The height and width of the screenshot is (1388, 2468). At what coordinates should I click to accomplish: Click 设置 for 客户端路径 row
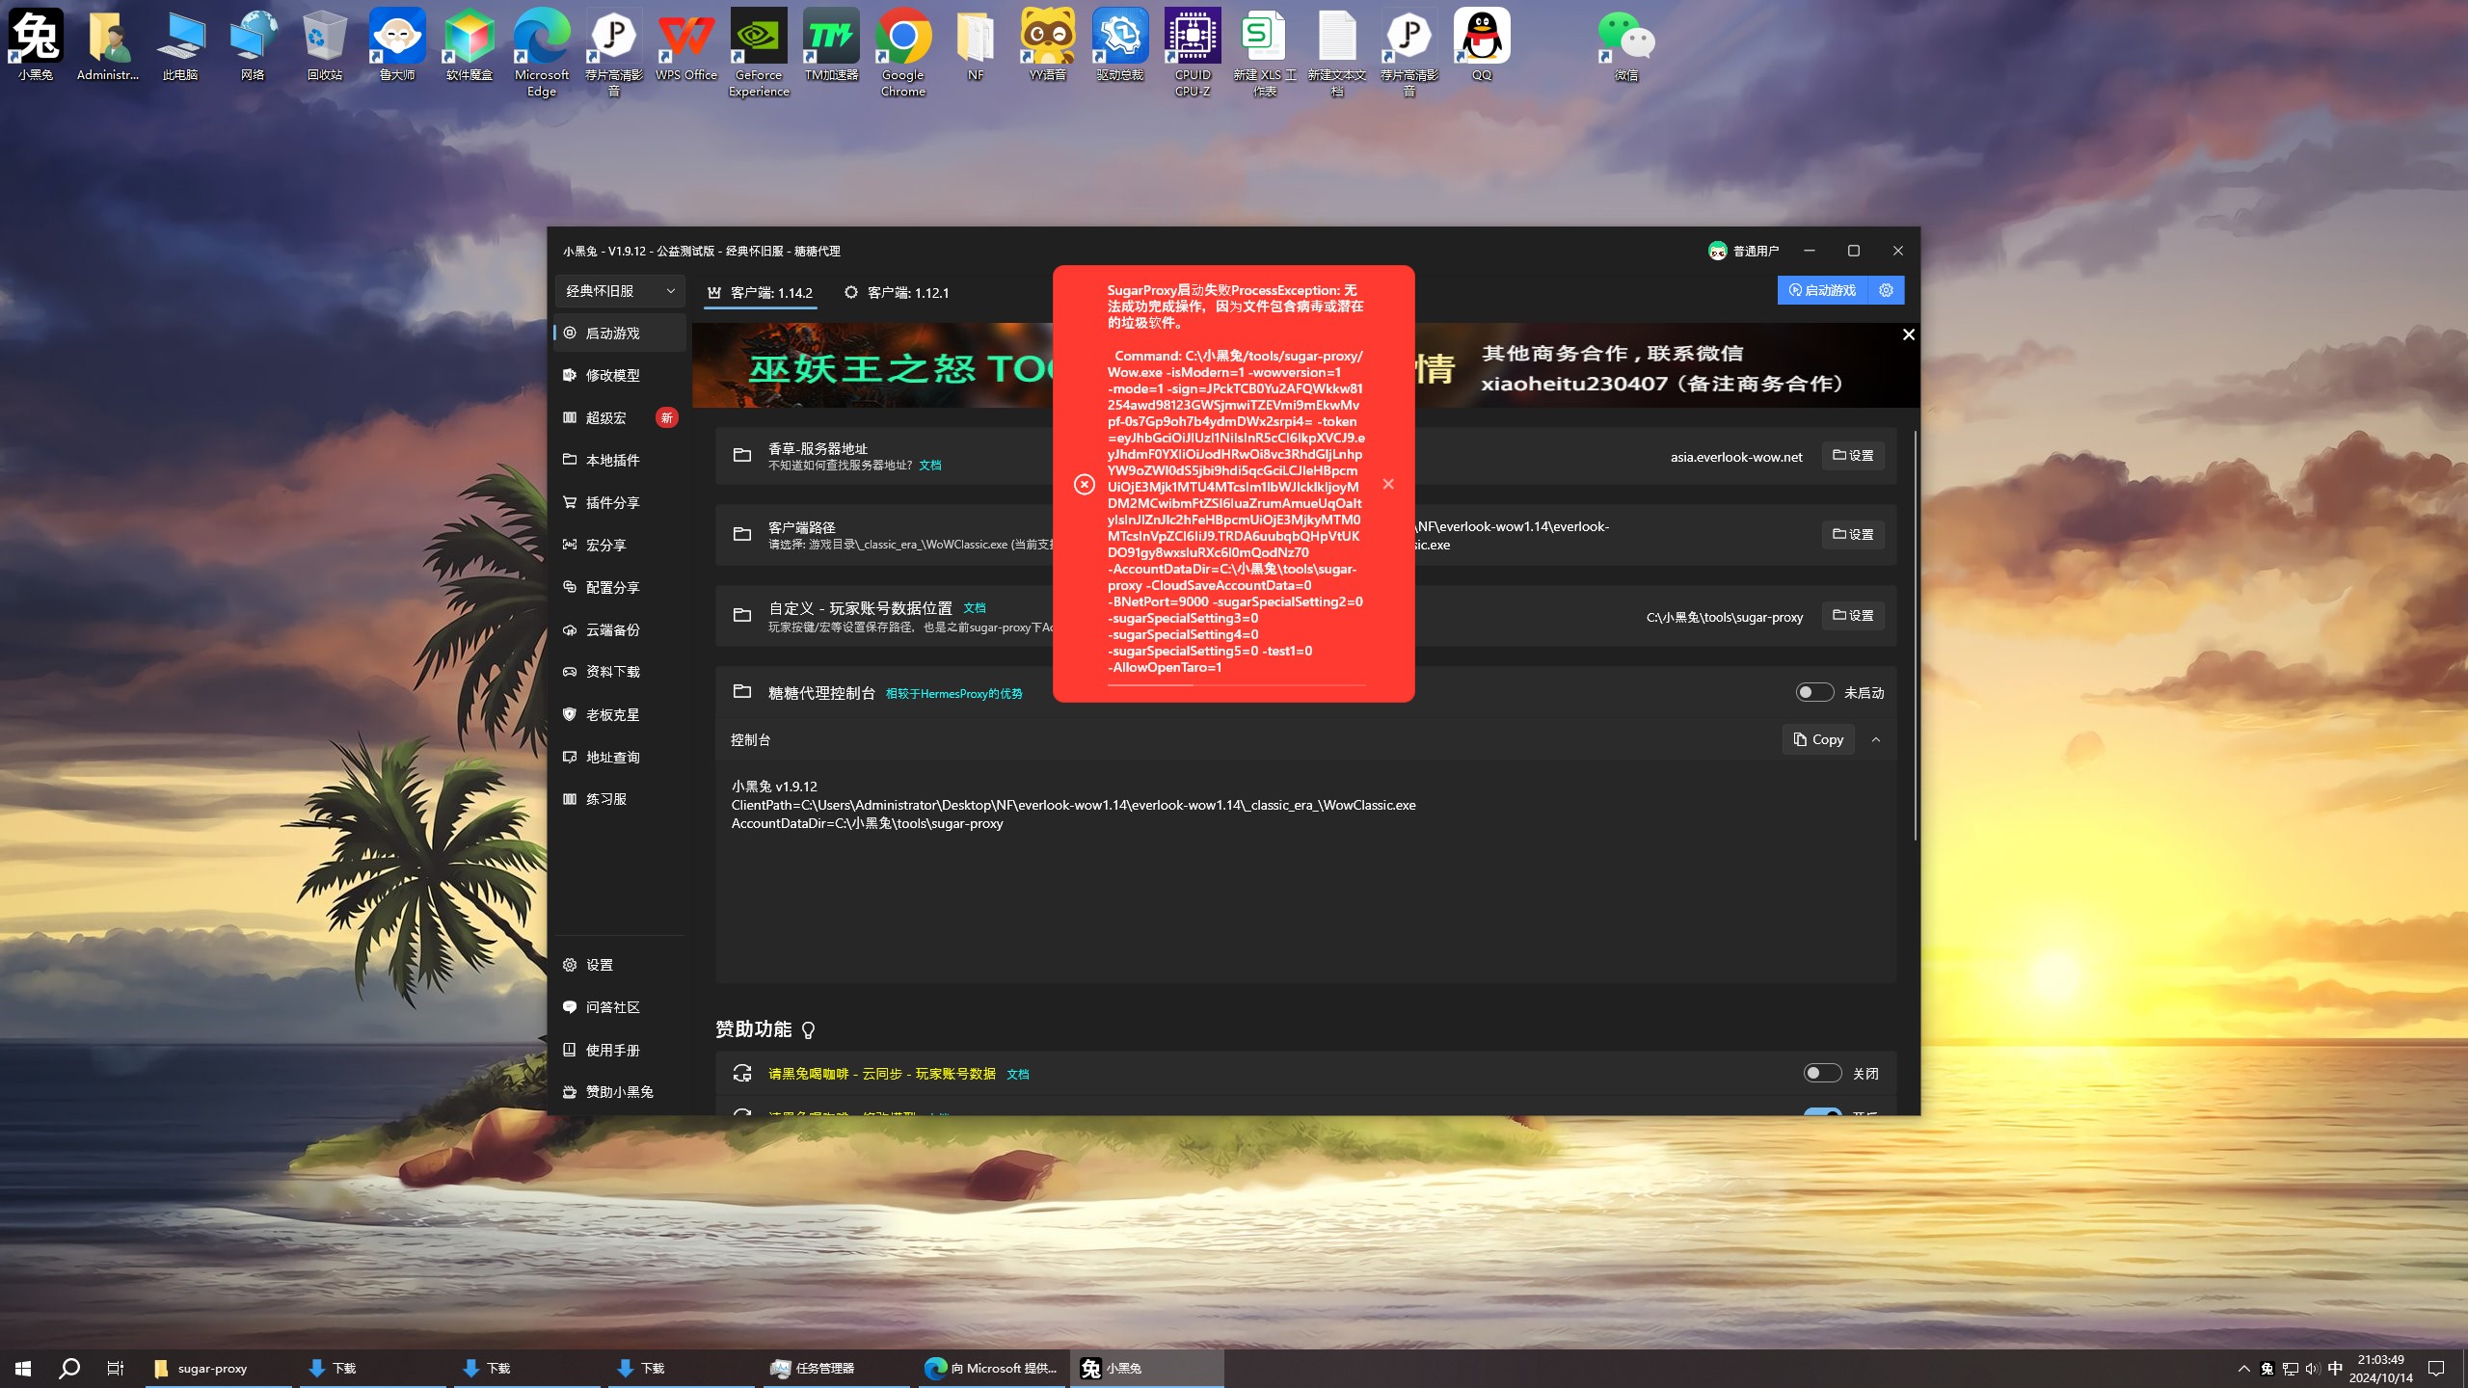click(x=1853, y=535)
